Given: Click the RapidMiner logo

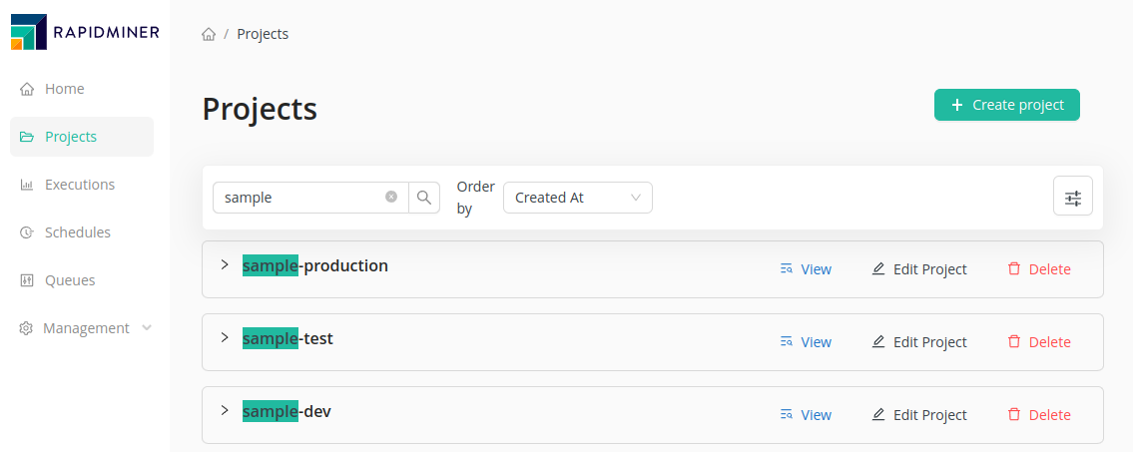Looking at the screenshot, I should (85, 32).
